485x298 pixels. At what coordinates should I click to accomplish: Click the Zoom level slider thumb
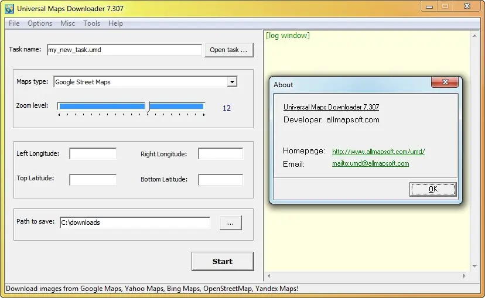148,107
